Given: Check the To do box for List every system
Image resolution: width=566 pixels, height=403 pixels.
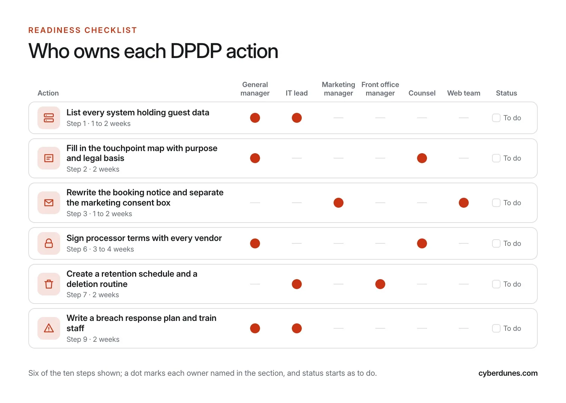Looking at the screenshot, I should pos(496,118).
